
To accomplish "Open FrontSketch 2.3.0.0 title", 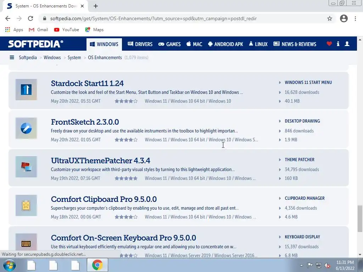I will (x=85, y=122).
